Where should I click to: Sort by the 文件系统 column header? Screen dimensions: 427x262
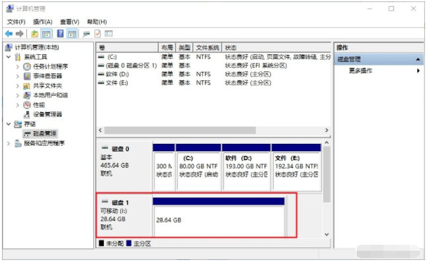[x=208, y=48]
